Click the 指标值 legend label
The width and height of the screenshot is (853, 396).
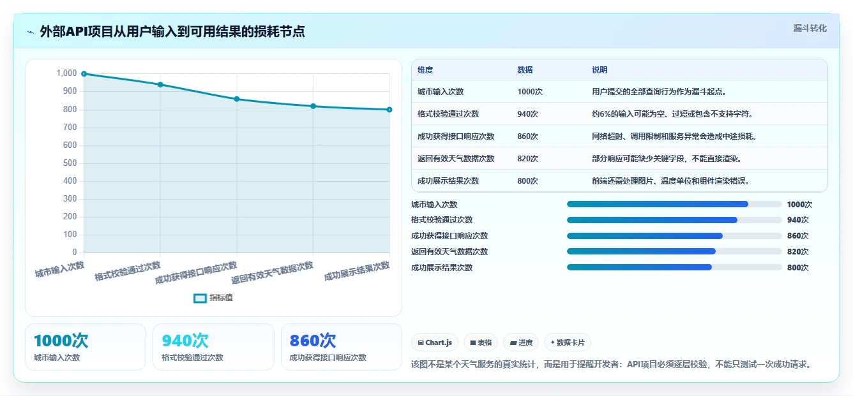(221, 298)
